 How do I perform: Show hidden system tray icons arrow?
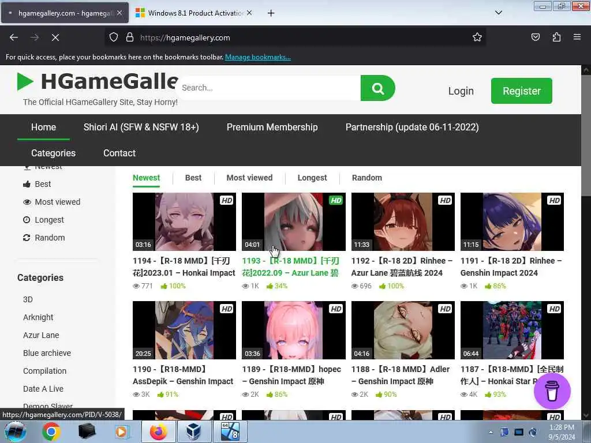pos(491,432)
